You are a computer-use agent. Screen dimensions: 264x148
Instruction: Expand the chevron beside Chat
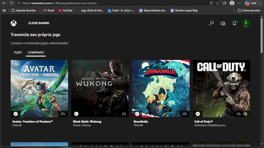[260, 3]
